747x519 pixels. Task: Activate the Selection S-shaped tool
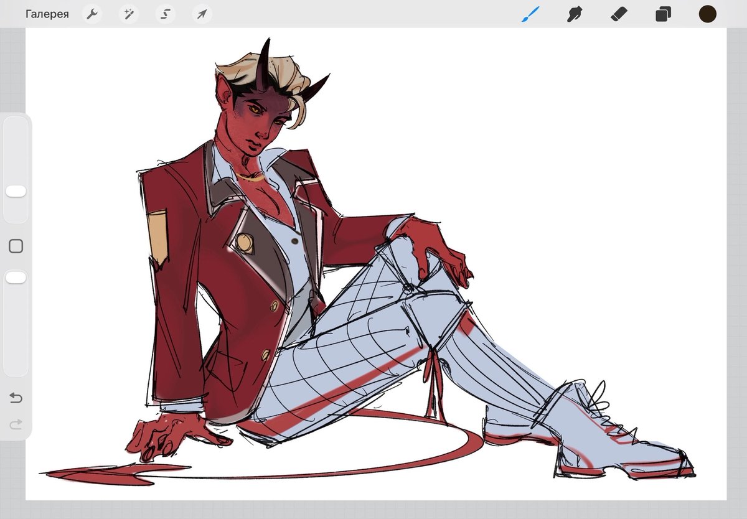[165, 14]
